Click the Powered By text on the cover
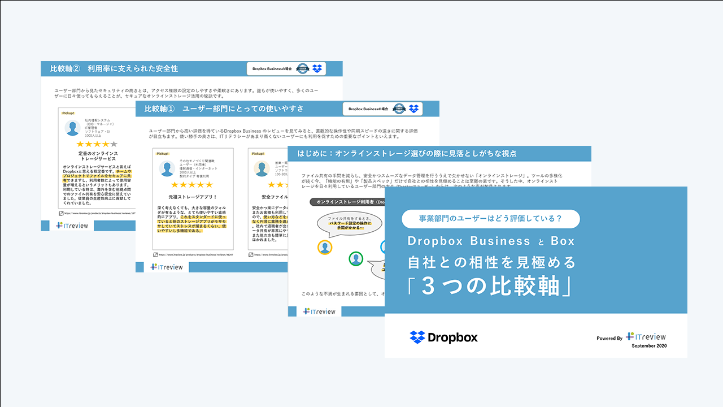 tap(609, 339)
